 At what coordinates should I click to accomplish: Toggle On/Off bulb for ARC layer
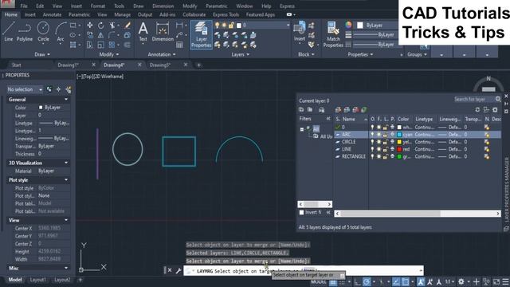pyautogui.click(x=372, y=135)
